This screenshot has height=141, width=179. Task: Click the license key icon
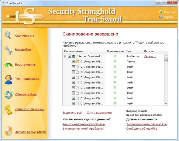(8, 109)
